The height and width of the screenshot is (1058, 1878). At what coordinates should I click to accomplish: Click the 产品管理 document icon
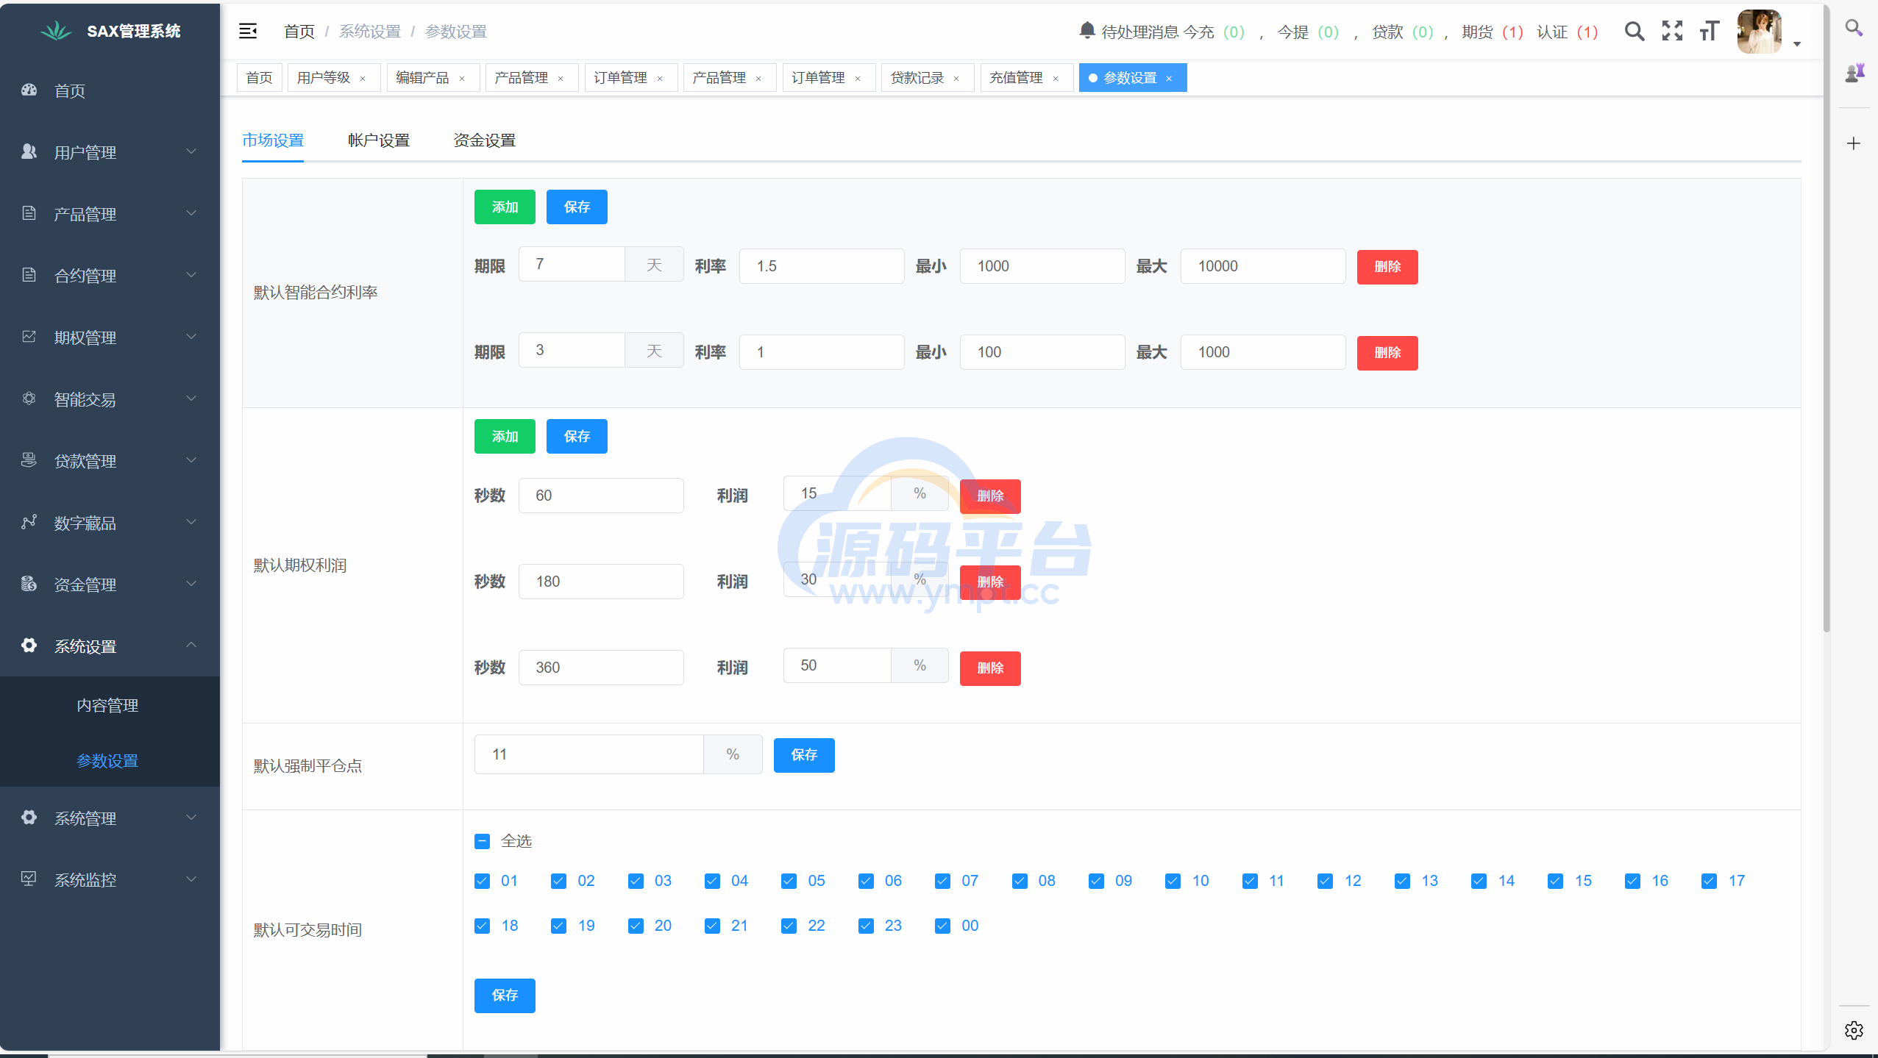(x=29, y=213)
